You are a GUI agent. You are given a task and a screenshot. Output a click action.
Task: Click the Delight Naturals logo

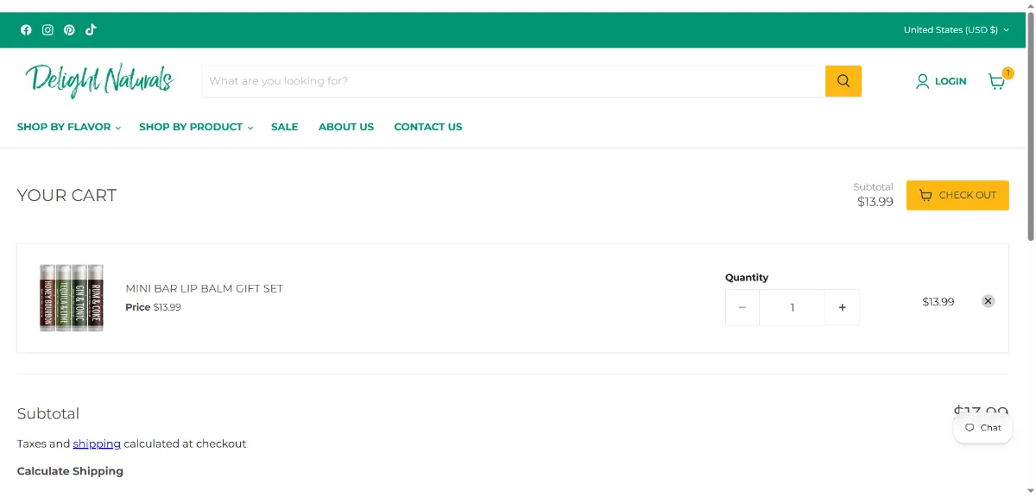coord(99,80)
